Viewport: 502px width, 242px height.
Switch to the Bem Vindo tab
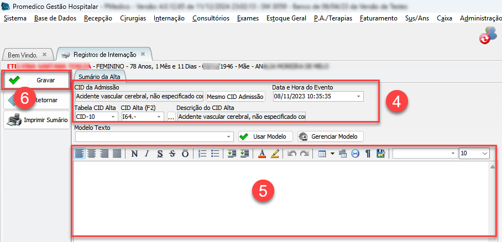[x=23, y=55]
